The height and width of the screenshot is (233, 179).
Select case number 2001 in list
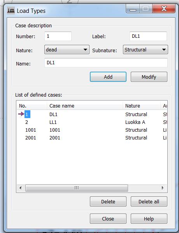coord(31,138)
